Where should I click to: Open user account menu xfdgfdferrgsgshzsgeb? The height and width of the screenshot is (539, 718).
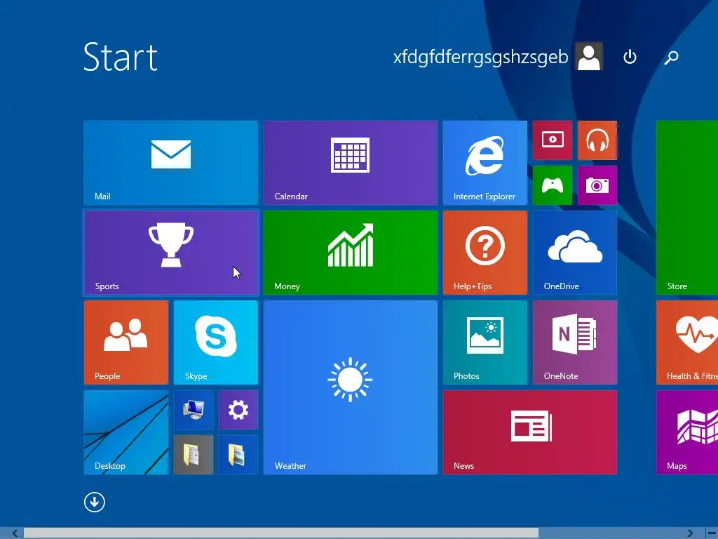[480, 58]
